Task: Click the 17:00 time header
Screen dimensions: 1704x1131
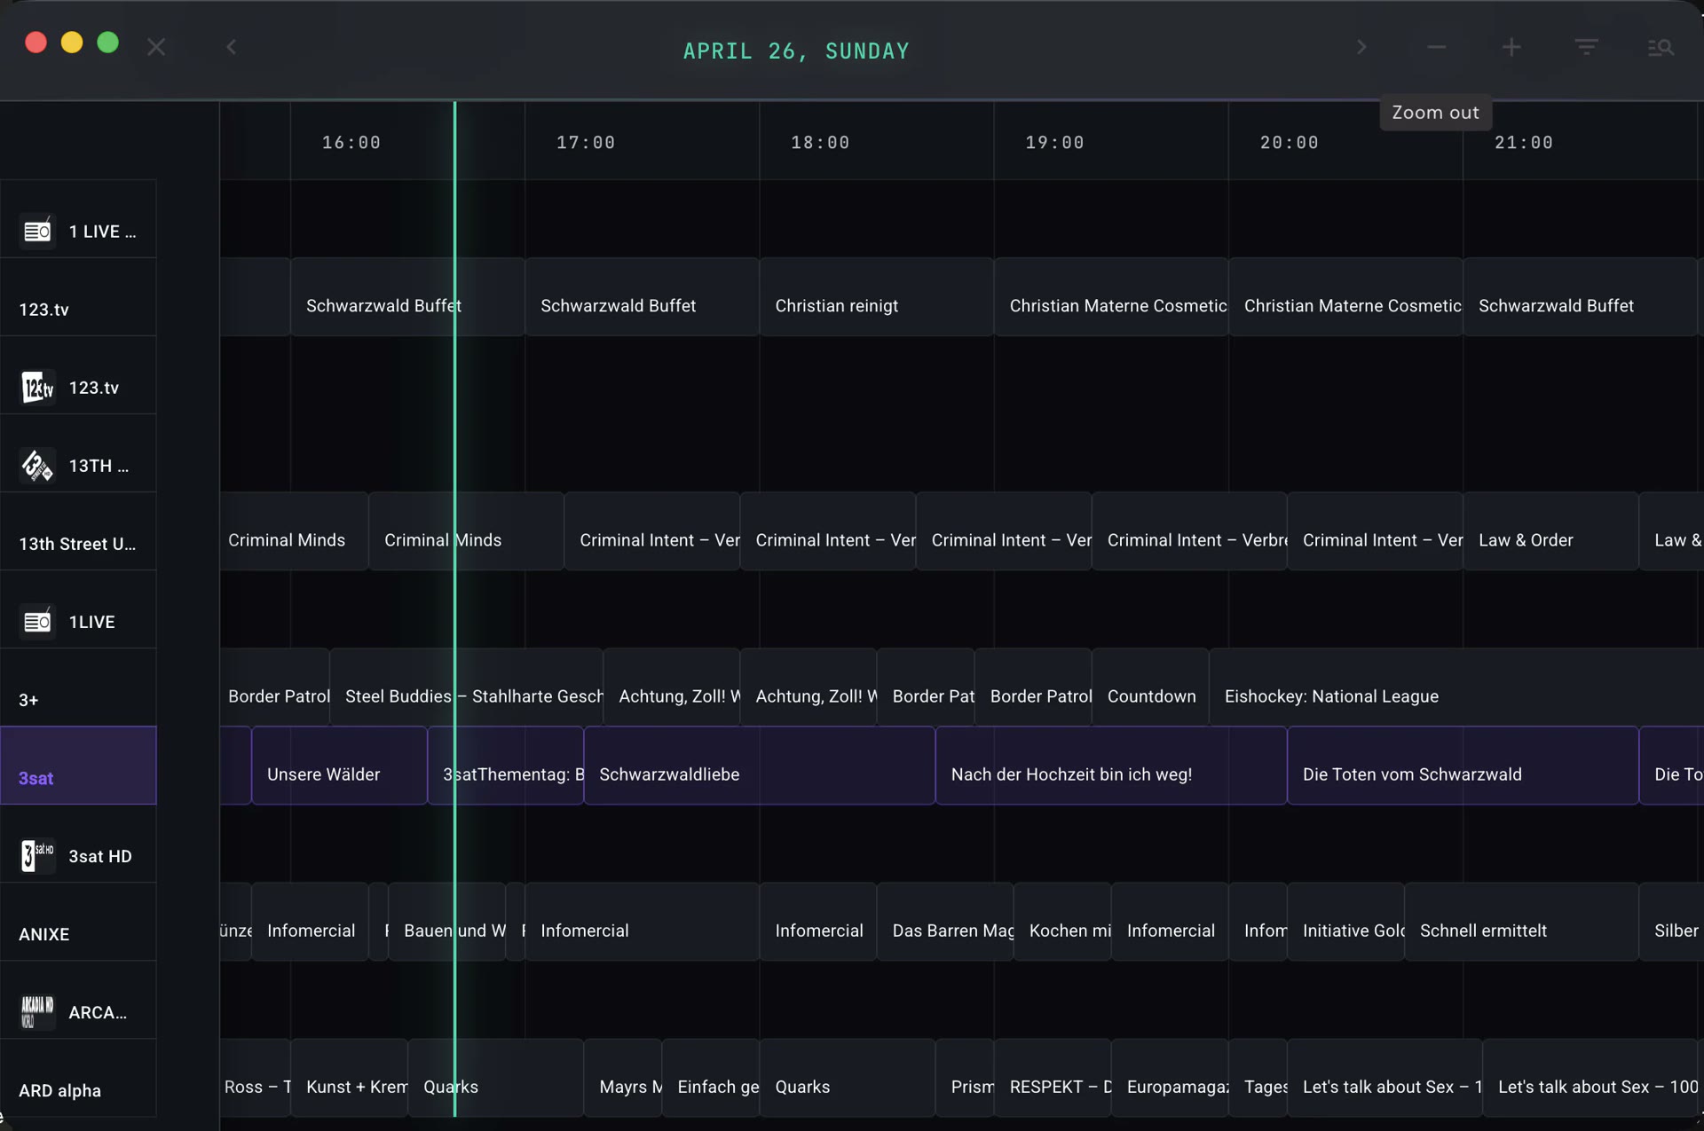Action: point(586,143)
